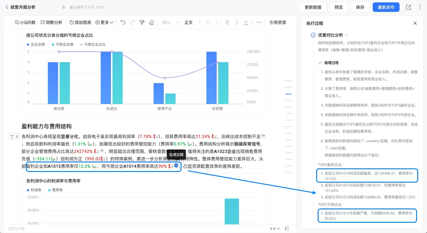This screenshot has height=233, width=427.
Task: Click 引用资源 in the toolbar
Action: [278, 22]
